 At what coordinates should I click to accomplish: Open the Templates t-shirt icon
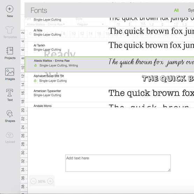point(10,30)
